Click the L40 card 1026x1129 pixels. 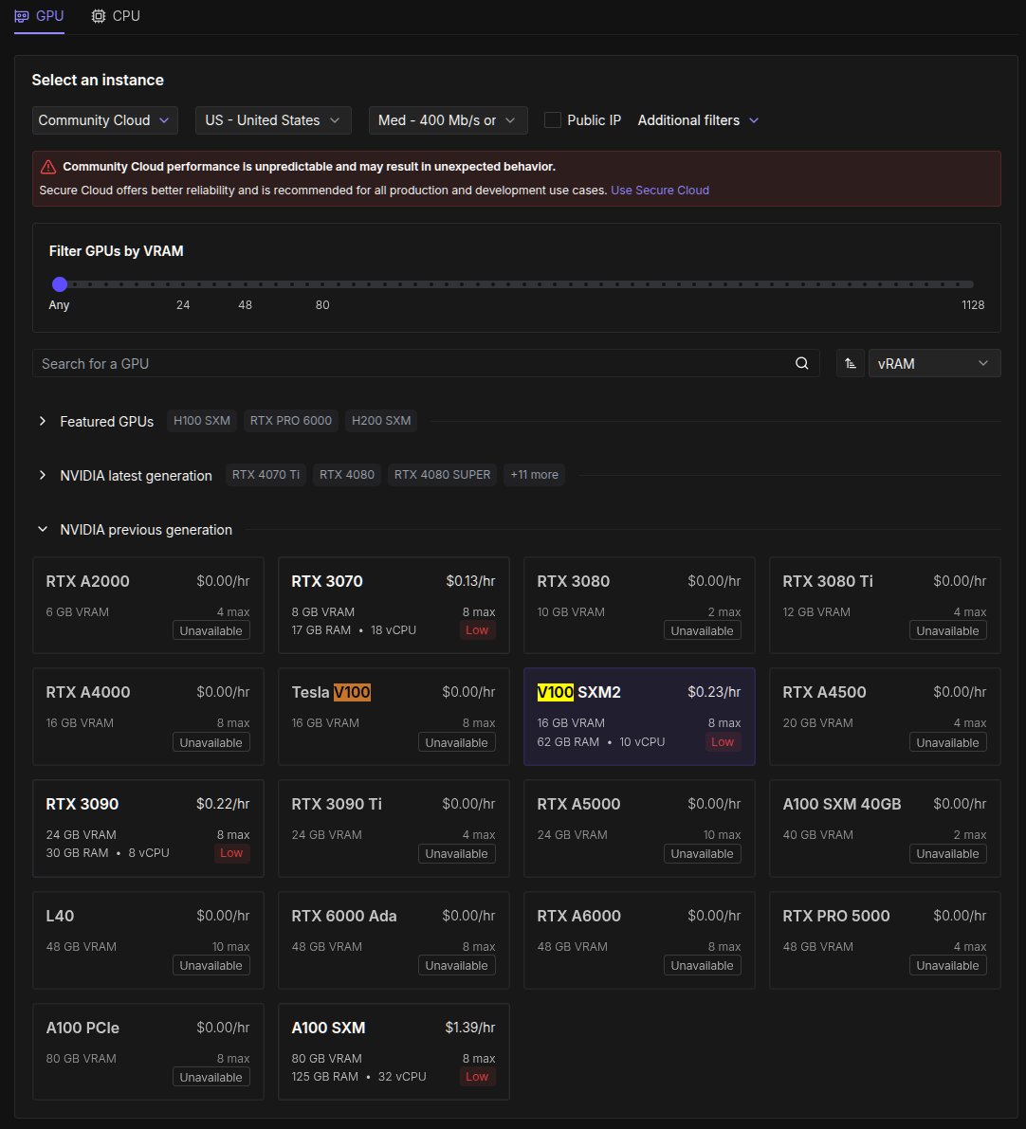tap(148, 939)
